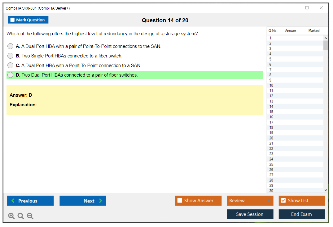Choose option C radio button
333x227 pixels.
11,65
